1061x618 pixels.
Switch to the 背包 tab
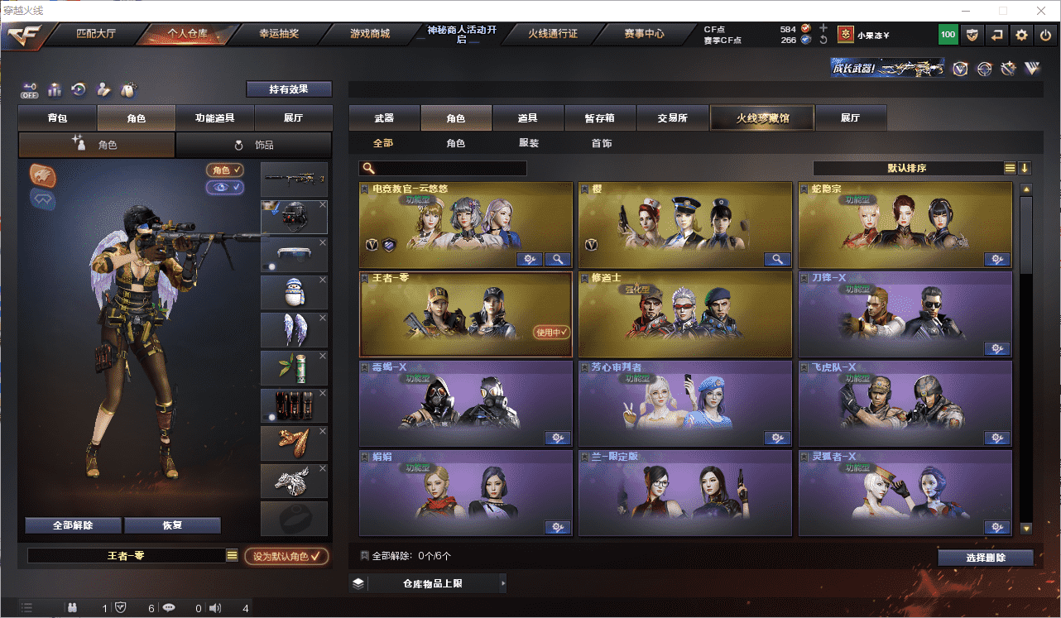tap(57, 118)
